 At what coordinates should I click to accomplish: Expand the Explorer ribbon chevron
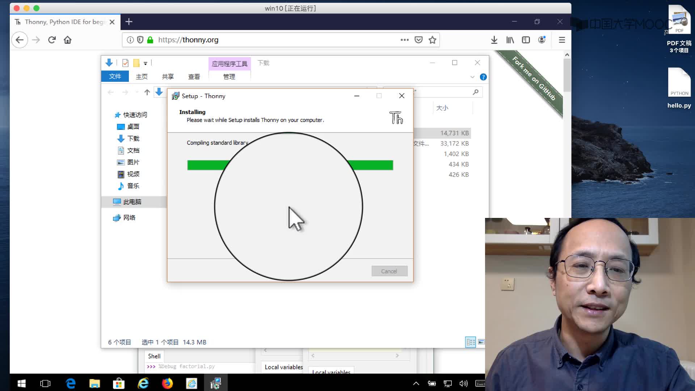(x=472, y=77)
